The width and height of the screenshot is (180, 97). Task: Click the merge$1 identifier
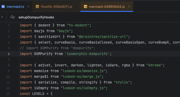tap(41, 77)
